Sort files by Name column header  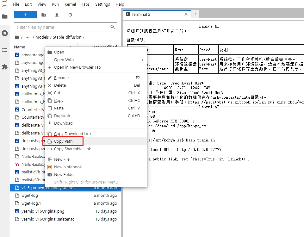pos(19,47)
